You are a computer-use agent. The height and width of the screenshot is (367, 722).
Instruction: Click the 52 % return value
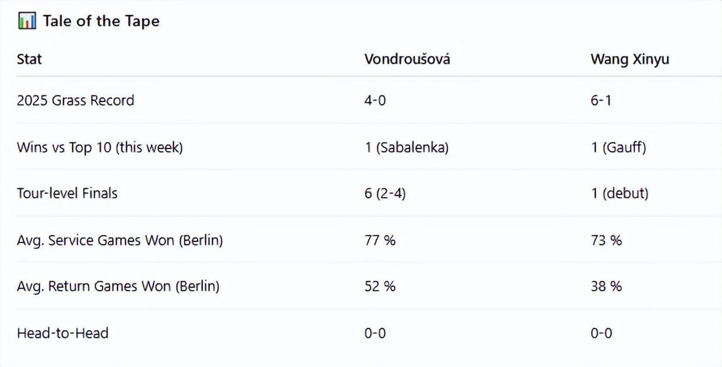pos(380,286)
